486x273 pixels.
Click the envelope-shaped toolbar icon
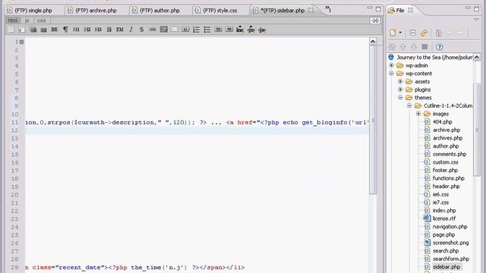point(175,30)
